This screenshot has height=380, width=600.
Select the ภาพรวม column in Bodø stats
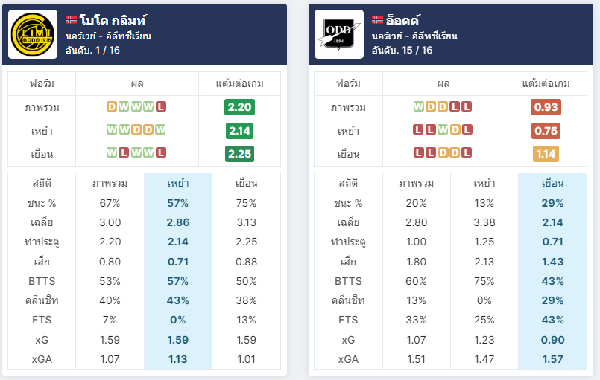click(x=110, y=184)
